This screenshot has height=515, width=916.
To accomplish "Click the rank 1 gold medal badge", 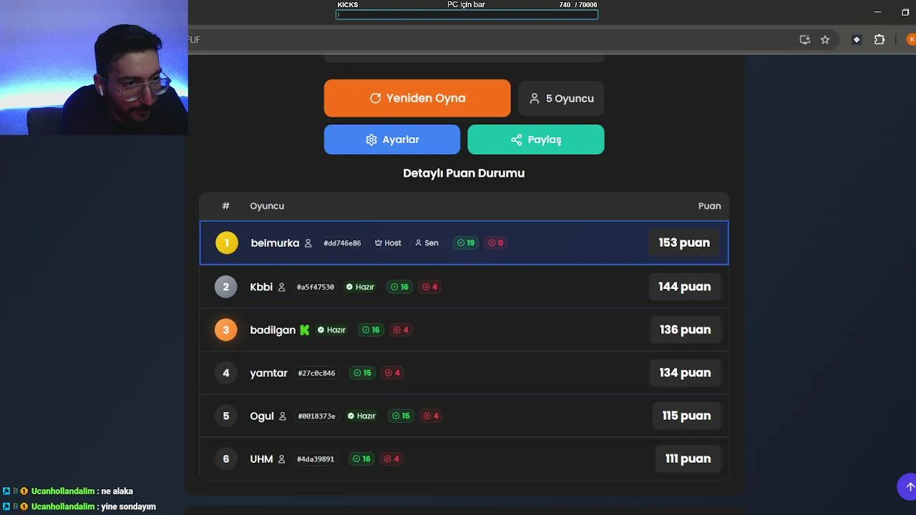I will (226, 243).
